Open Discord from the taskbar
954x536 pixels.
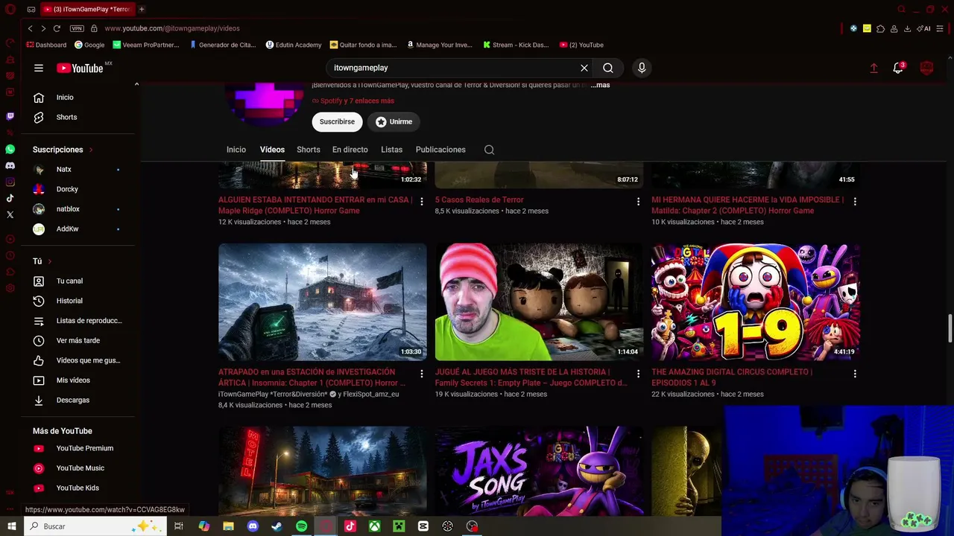click(253, 526)
